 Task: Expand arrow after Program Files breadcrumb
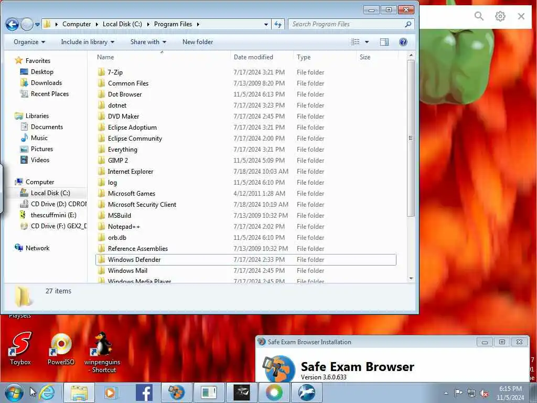(x=198, y=24)
